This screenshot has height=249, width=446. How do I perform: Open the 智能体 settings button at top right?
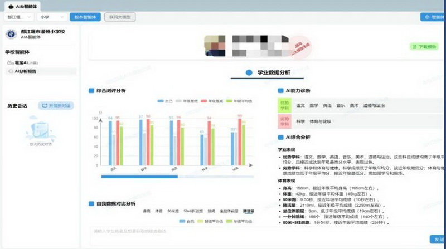(432, 17)
